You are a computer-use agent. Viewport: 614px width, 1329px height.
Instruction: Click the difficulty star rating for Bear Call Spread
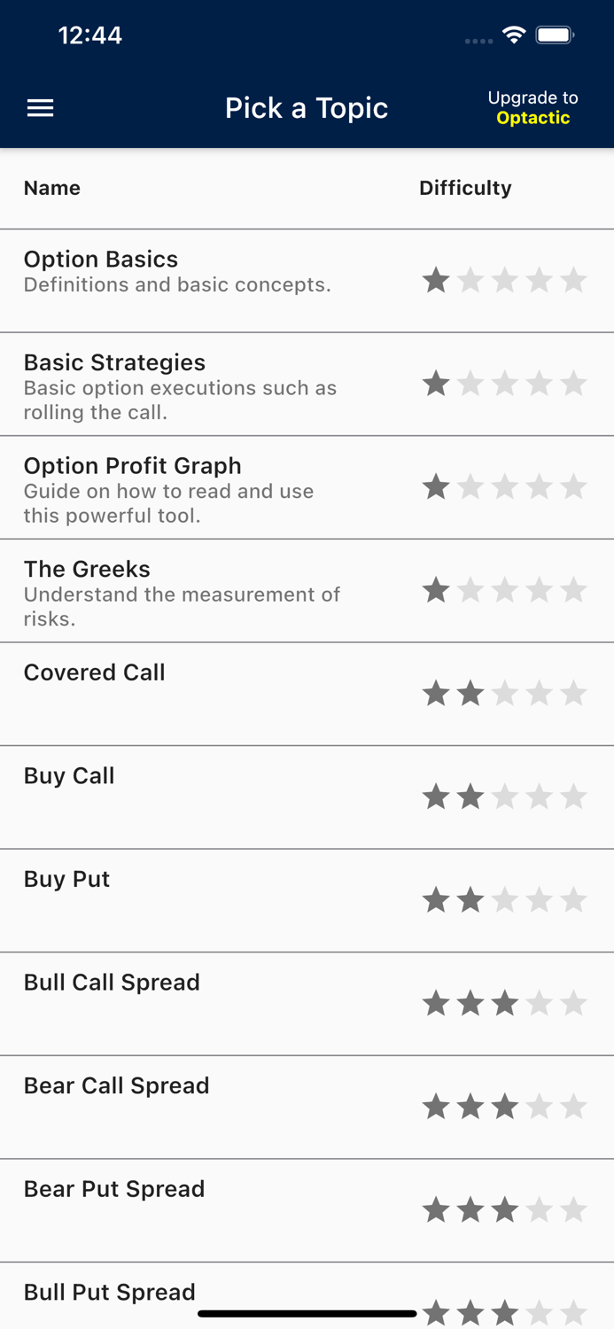(x=505, y=1106)
